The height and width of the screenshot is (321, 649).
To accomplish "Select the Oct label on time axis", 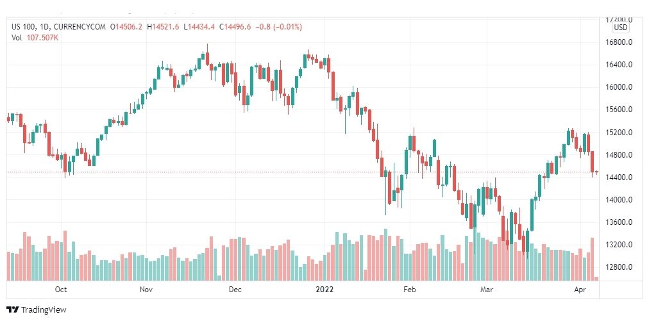I will pyautogui.click(x=61, y=290).
